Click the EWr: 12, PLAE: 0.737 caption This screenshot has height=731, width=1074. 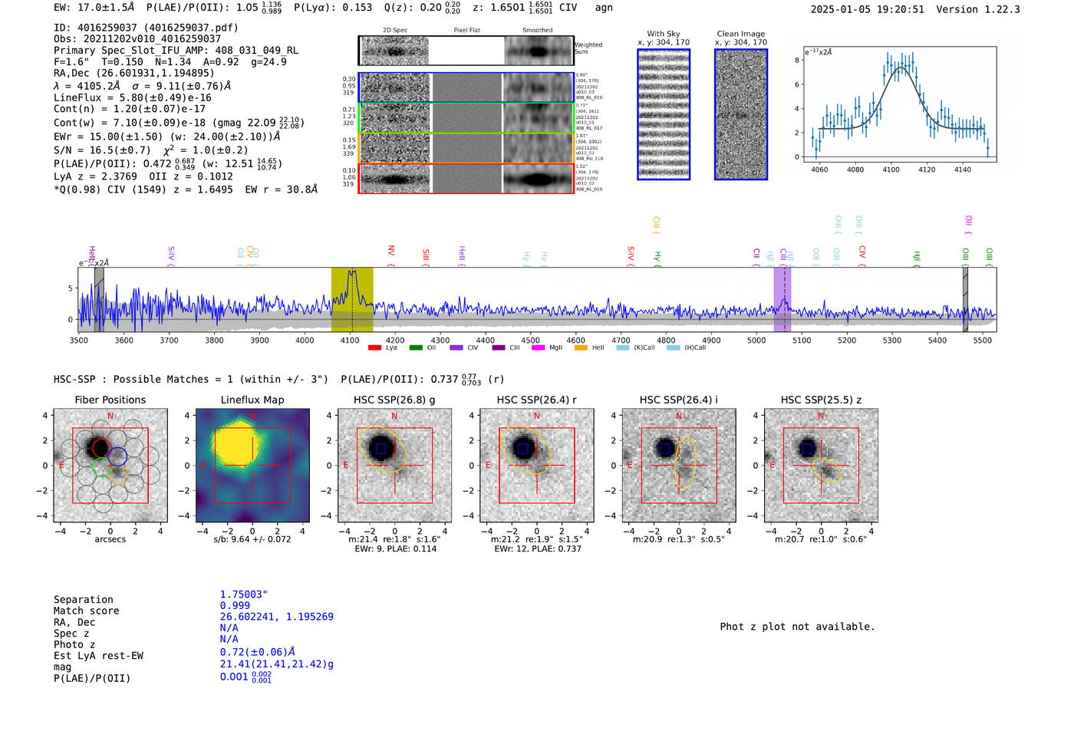point(537,548)
